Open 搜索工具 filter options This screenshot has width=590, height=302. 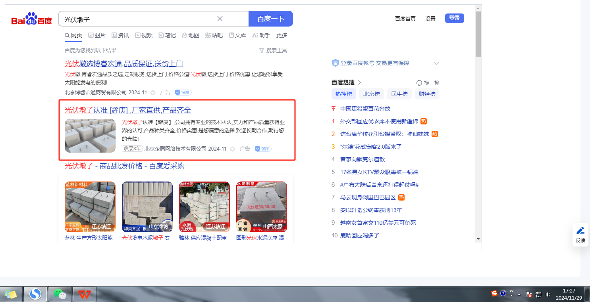tap(273, 50)
